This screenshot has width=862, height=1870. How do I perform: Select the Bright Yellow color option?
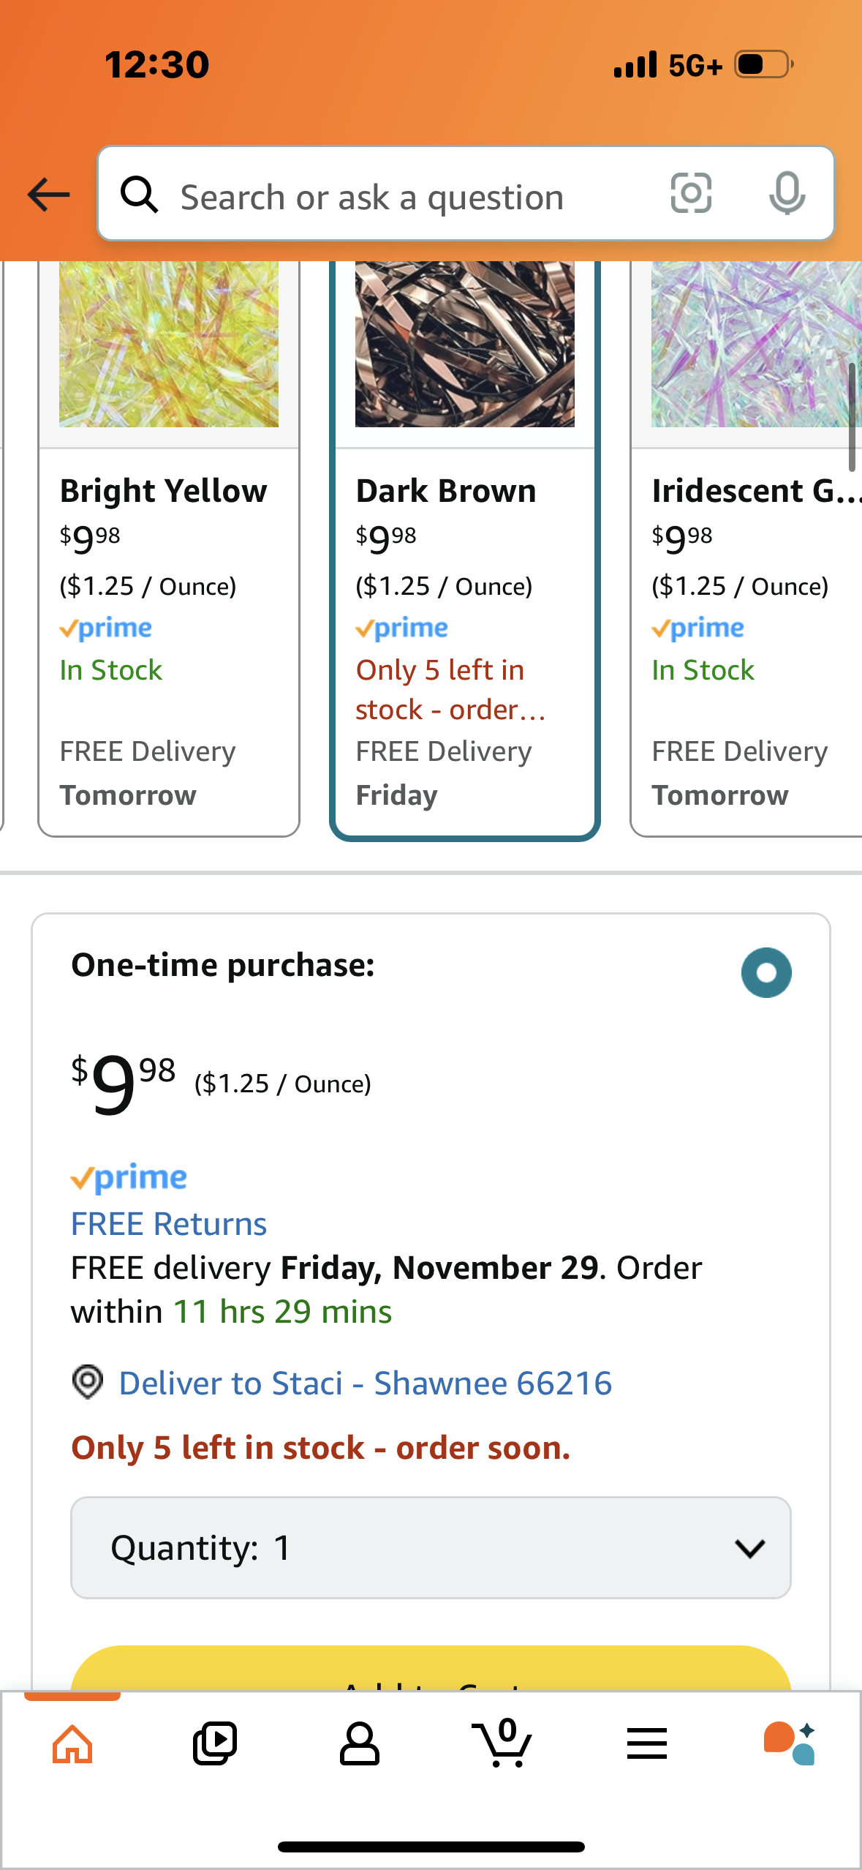coord(169,549)
